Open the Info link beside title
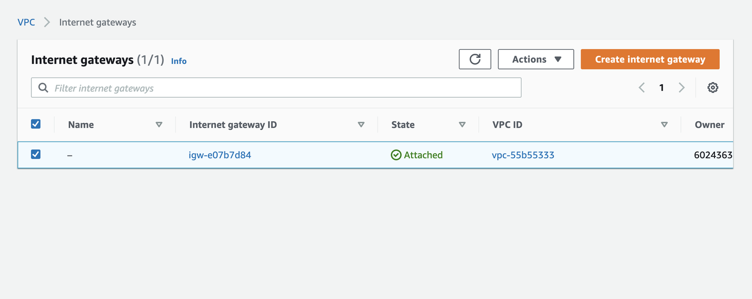 click(x=179, y=61)
